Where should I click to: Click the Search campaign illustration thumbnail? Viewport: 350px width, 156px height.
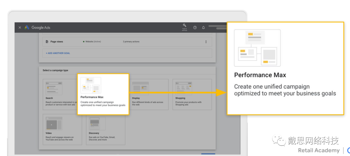(x=54, y=88)
